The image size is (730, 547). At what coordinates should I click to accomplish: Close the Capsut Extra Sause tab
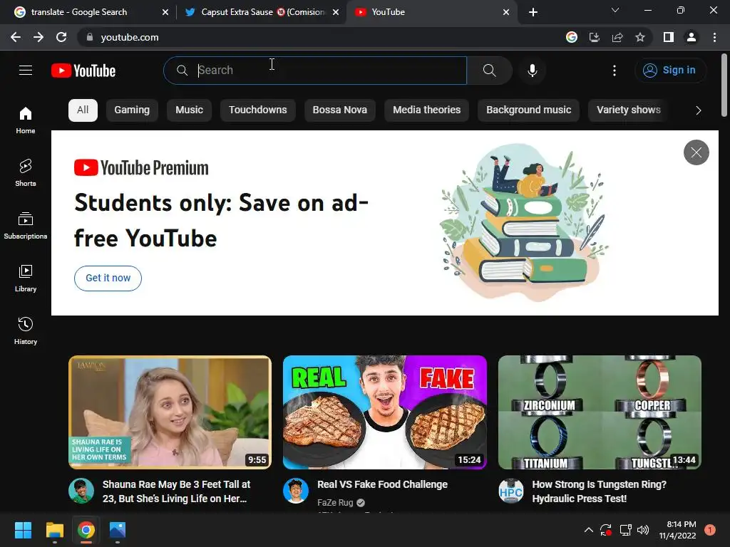click(336, 12)
